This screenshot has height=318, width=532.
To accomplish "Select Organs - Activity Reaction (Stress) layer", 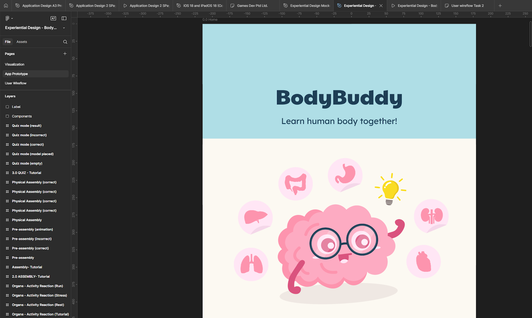I will (x=39, y=295).
